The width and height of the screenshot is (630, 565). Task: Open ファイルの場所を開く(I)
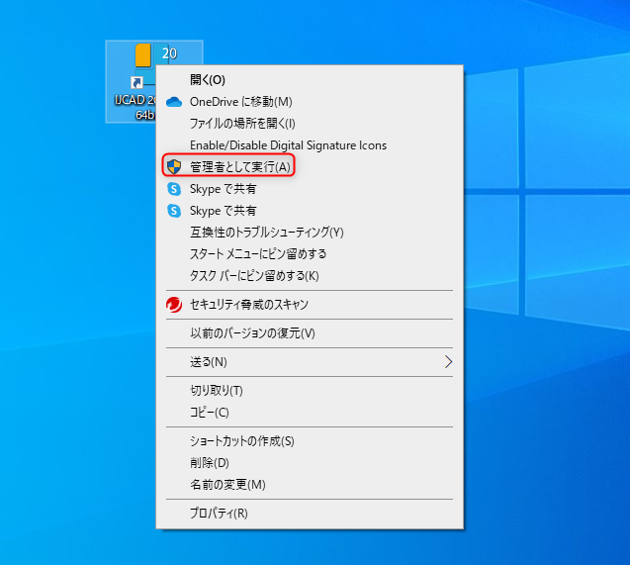[310, 124]
